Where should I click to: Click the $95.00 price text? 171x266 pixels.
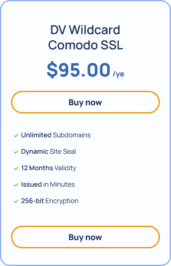[x=79, y=70]
